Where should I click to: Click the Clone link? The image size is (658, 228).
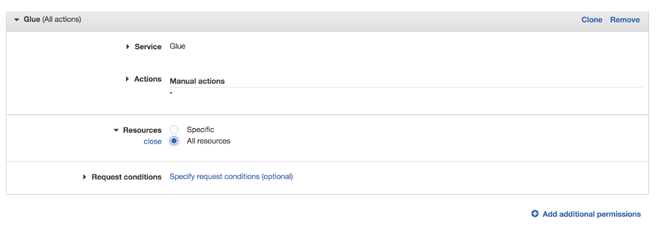pos(592,20)
